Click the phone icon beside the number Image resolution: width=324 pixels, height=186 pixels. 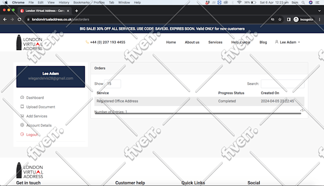tap(87, 42)
